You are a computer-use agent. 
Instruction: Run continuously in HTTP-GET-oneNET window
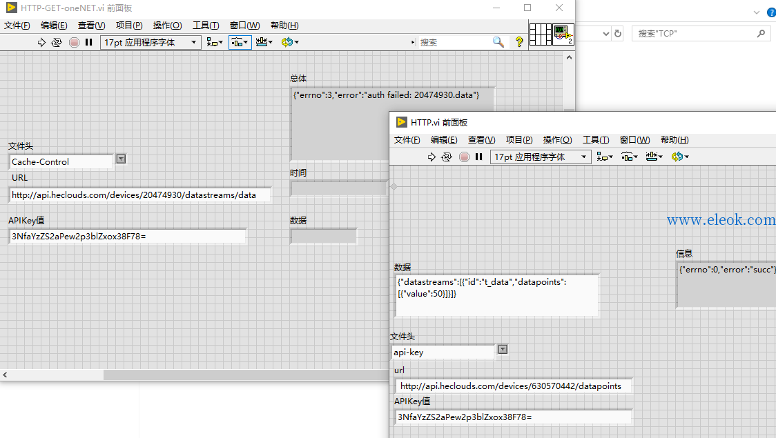pos(57,43)
